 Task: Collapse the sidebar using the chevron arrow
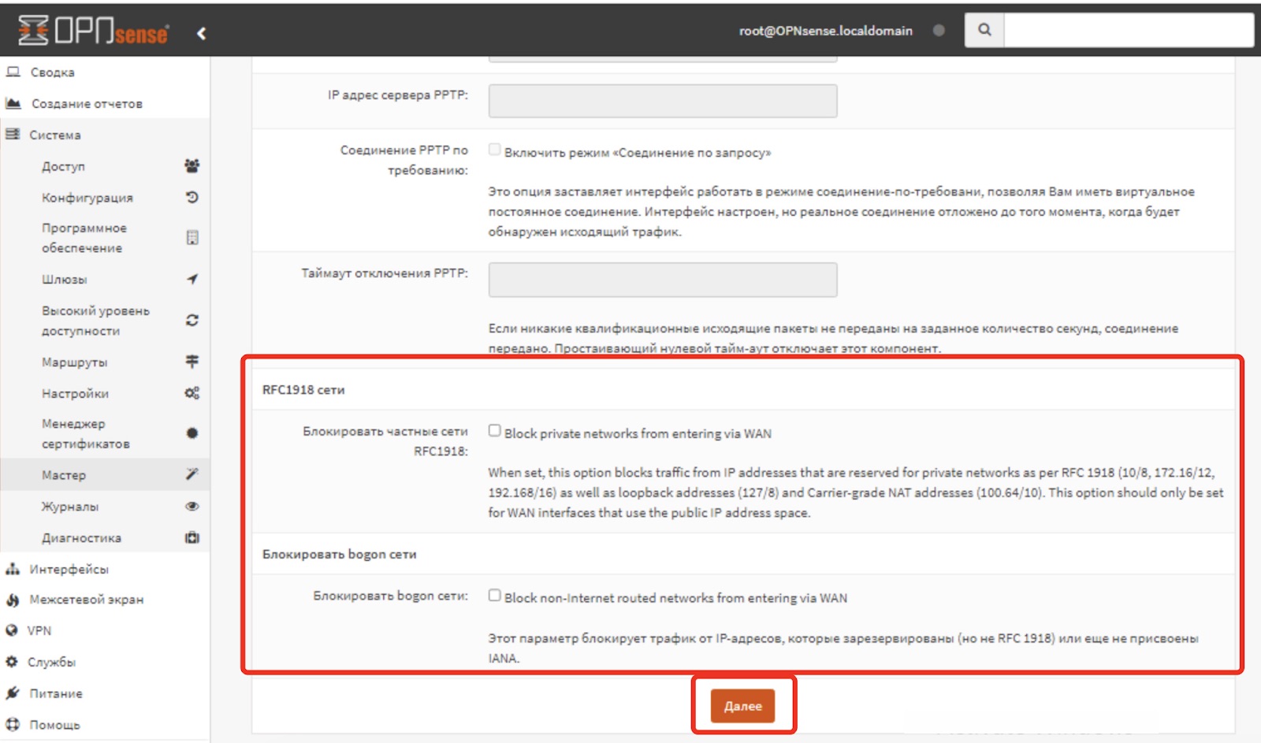(202, 33)
